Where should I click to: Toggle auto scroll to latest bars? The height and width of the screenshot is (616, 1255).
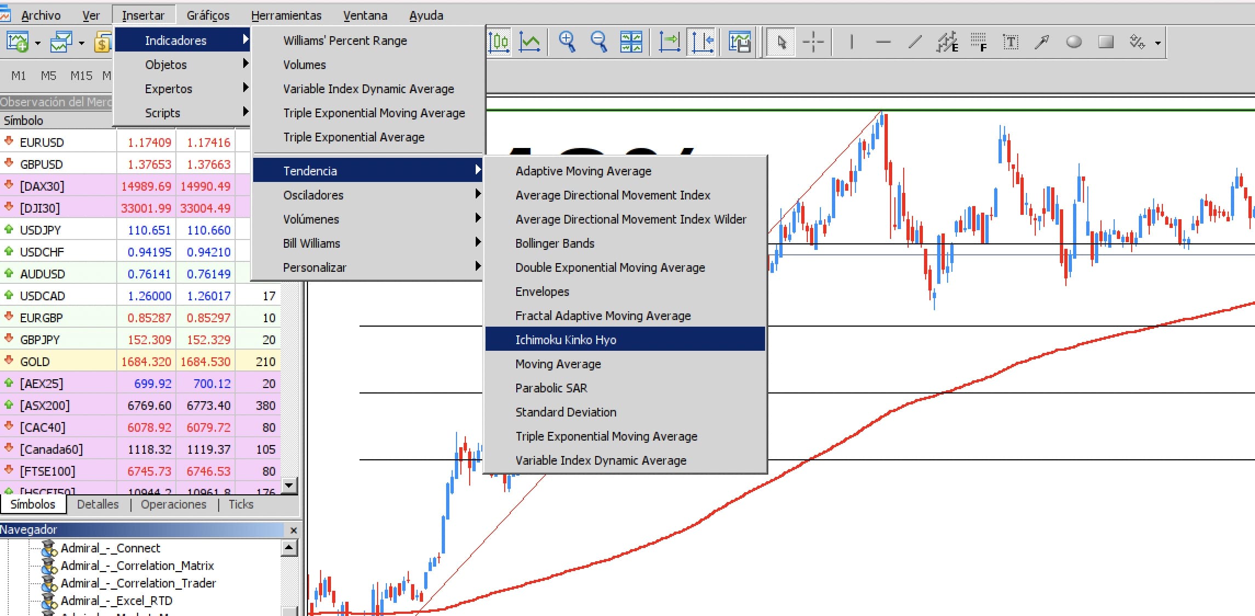[x=670, y=41]
